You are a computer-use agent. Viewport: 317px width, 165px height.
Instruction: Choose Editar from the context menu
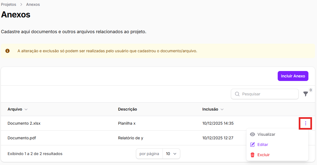point(262,145)
